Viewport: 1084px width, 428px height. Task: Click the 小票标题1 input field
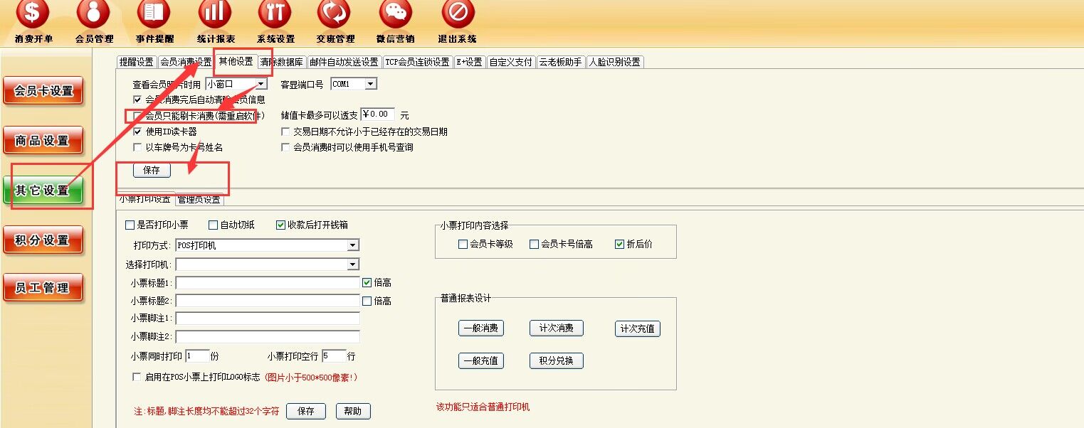click(268, 283)
